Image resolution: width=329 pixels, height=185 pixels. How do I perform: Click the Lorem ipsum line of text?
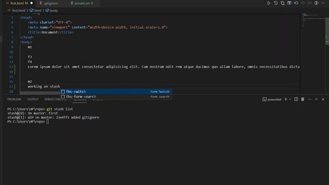click(163, 67)
